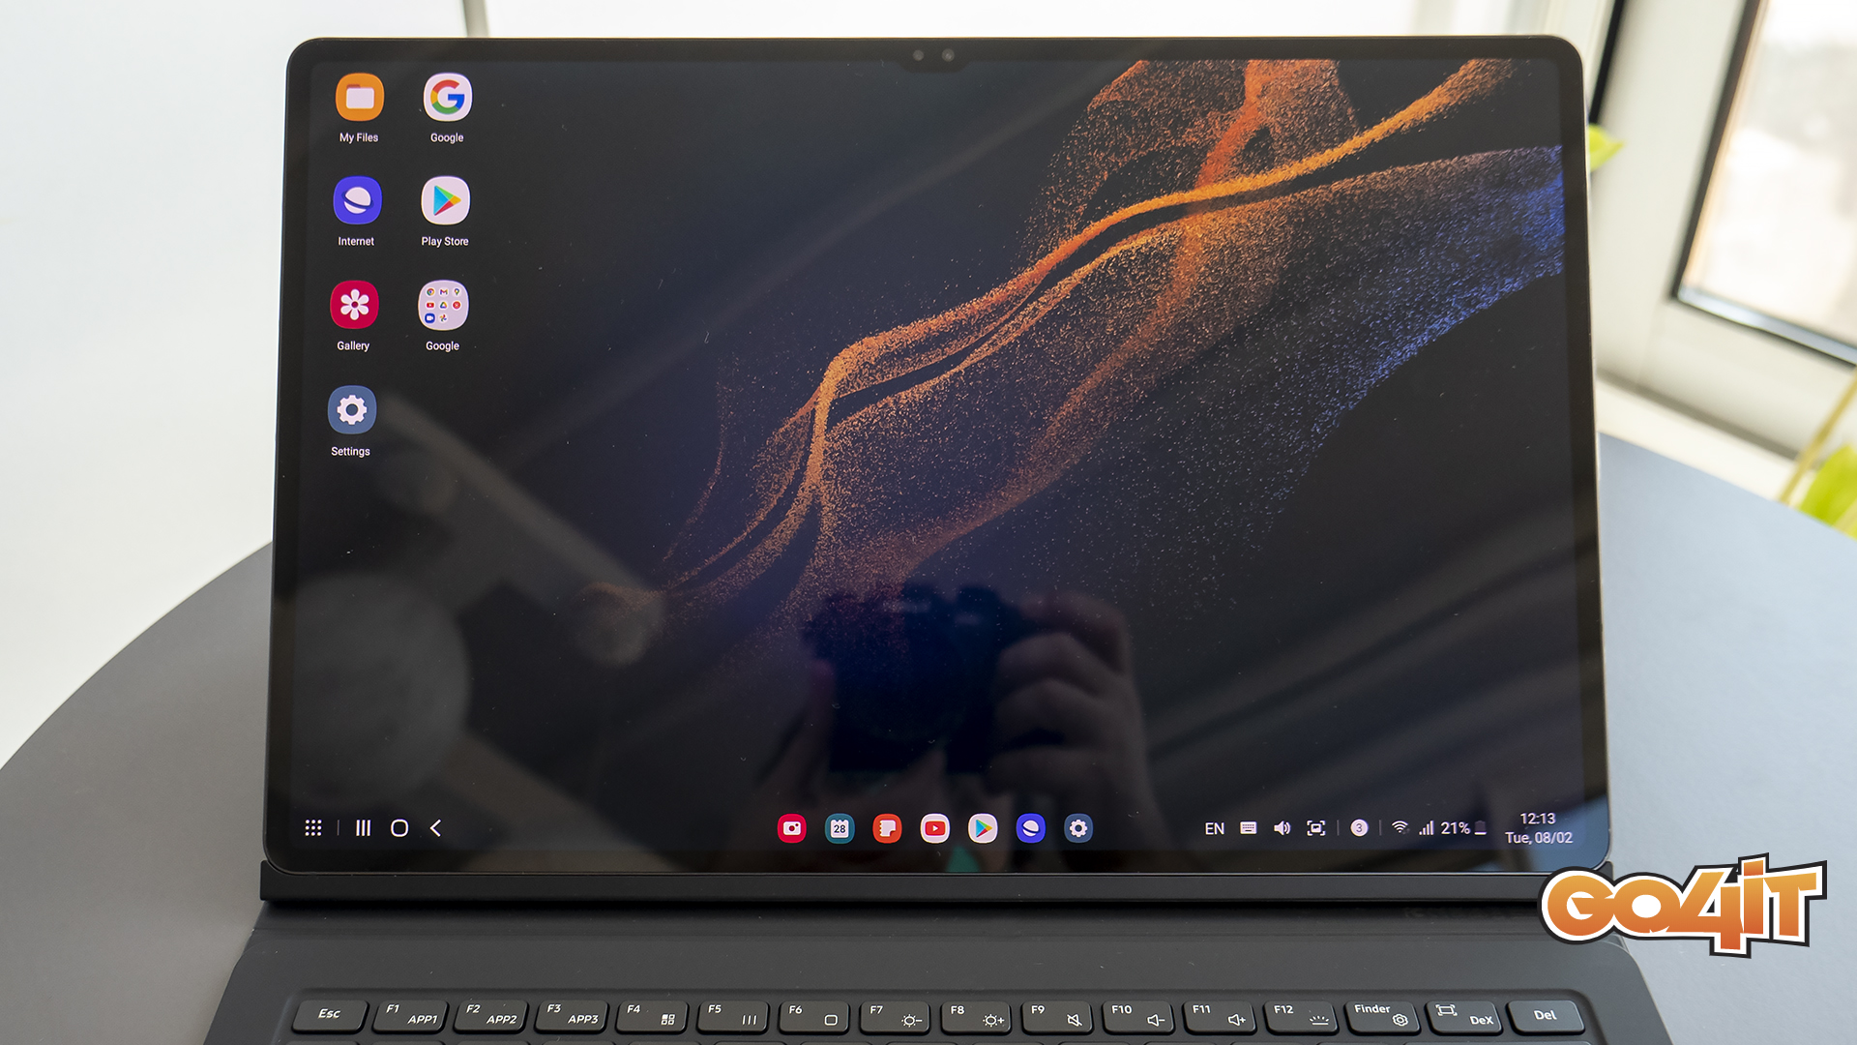
Task: Tap the Home button in the taskbar
Action: [x=399, y=828]
